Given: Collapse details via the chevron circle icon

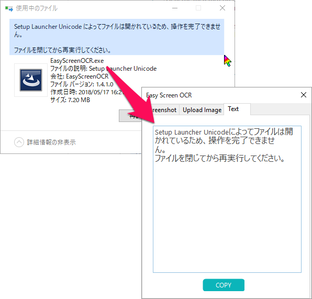Looking at the screenshot, I should [x=19, y=142].
